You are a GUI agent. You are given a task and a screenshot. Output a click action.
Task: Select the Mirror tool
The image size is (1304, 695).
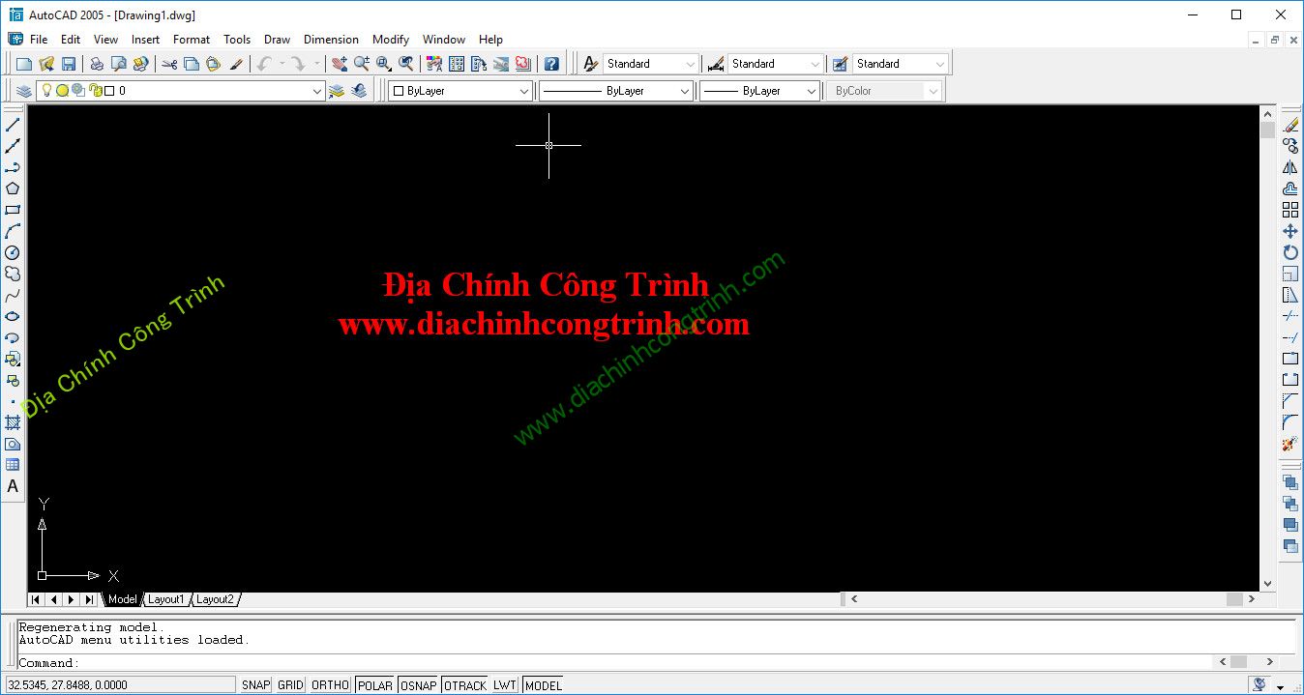(x=1290, y=167)
